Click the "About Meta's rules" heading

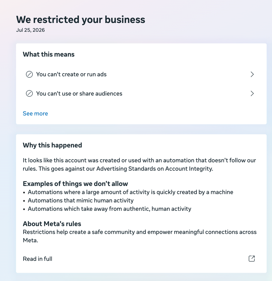[x=52, y=224]
